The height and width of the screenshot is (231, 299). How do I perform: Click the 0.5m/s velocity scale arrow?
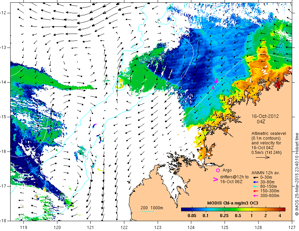click(263, 157)
